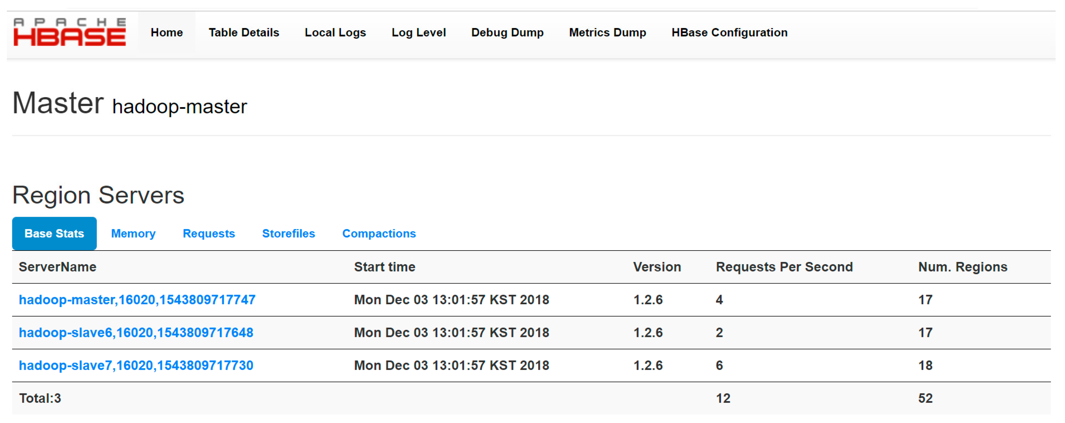
Task: Switch to the Compactions tab
Action: [379, 234]
